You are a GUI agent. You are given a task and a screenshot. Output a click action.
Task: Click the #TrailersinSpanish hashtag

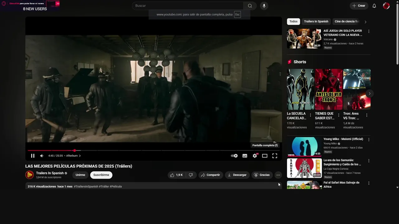[x=86, y=187]
